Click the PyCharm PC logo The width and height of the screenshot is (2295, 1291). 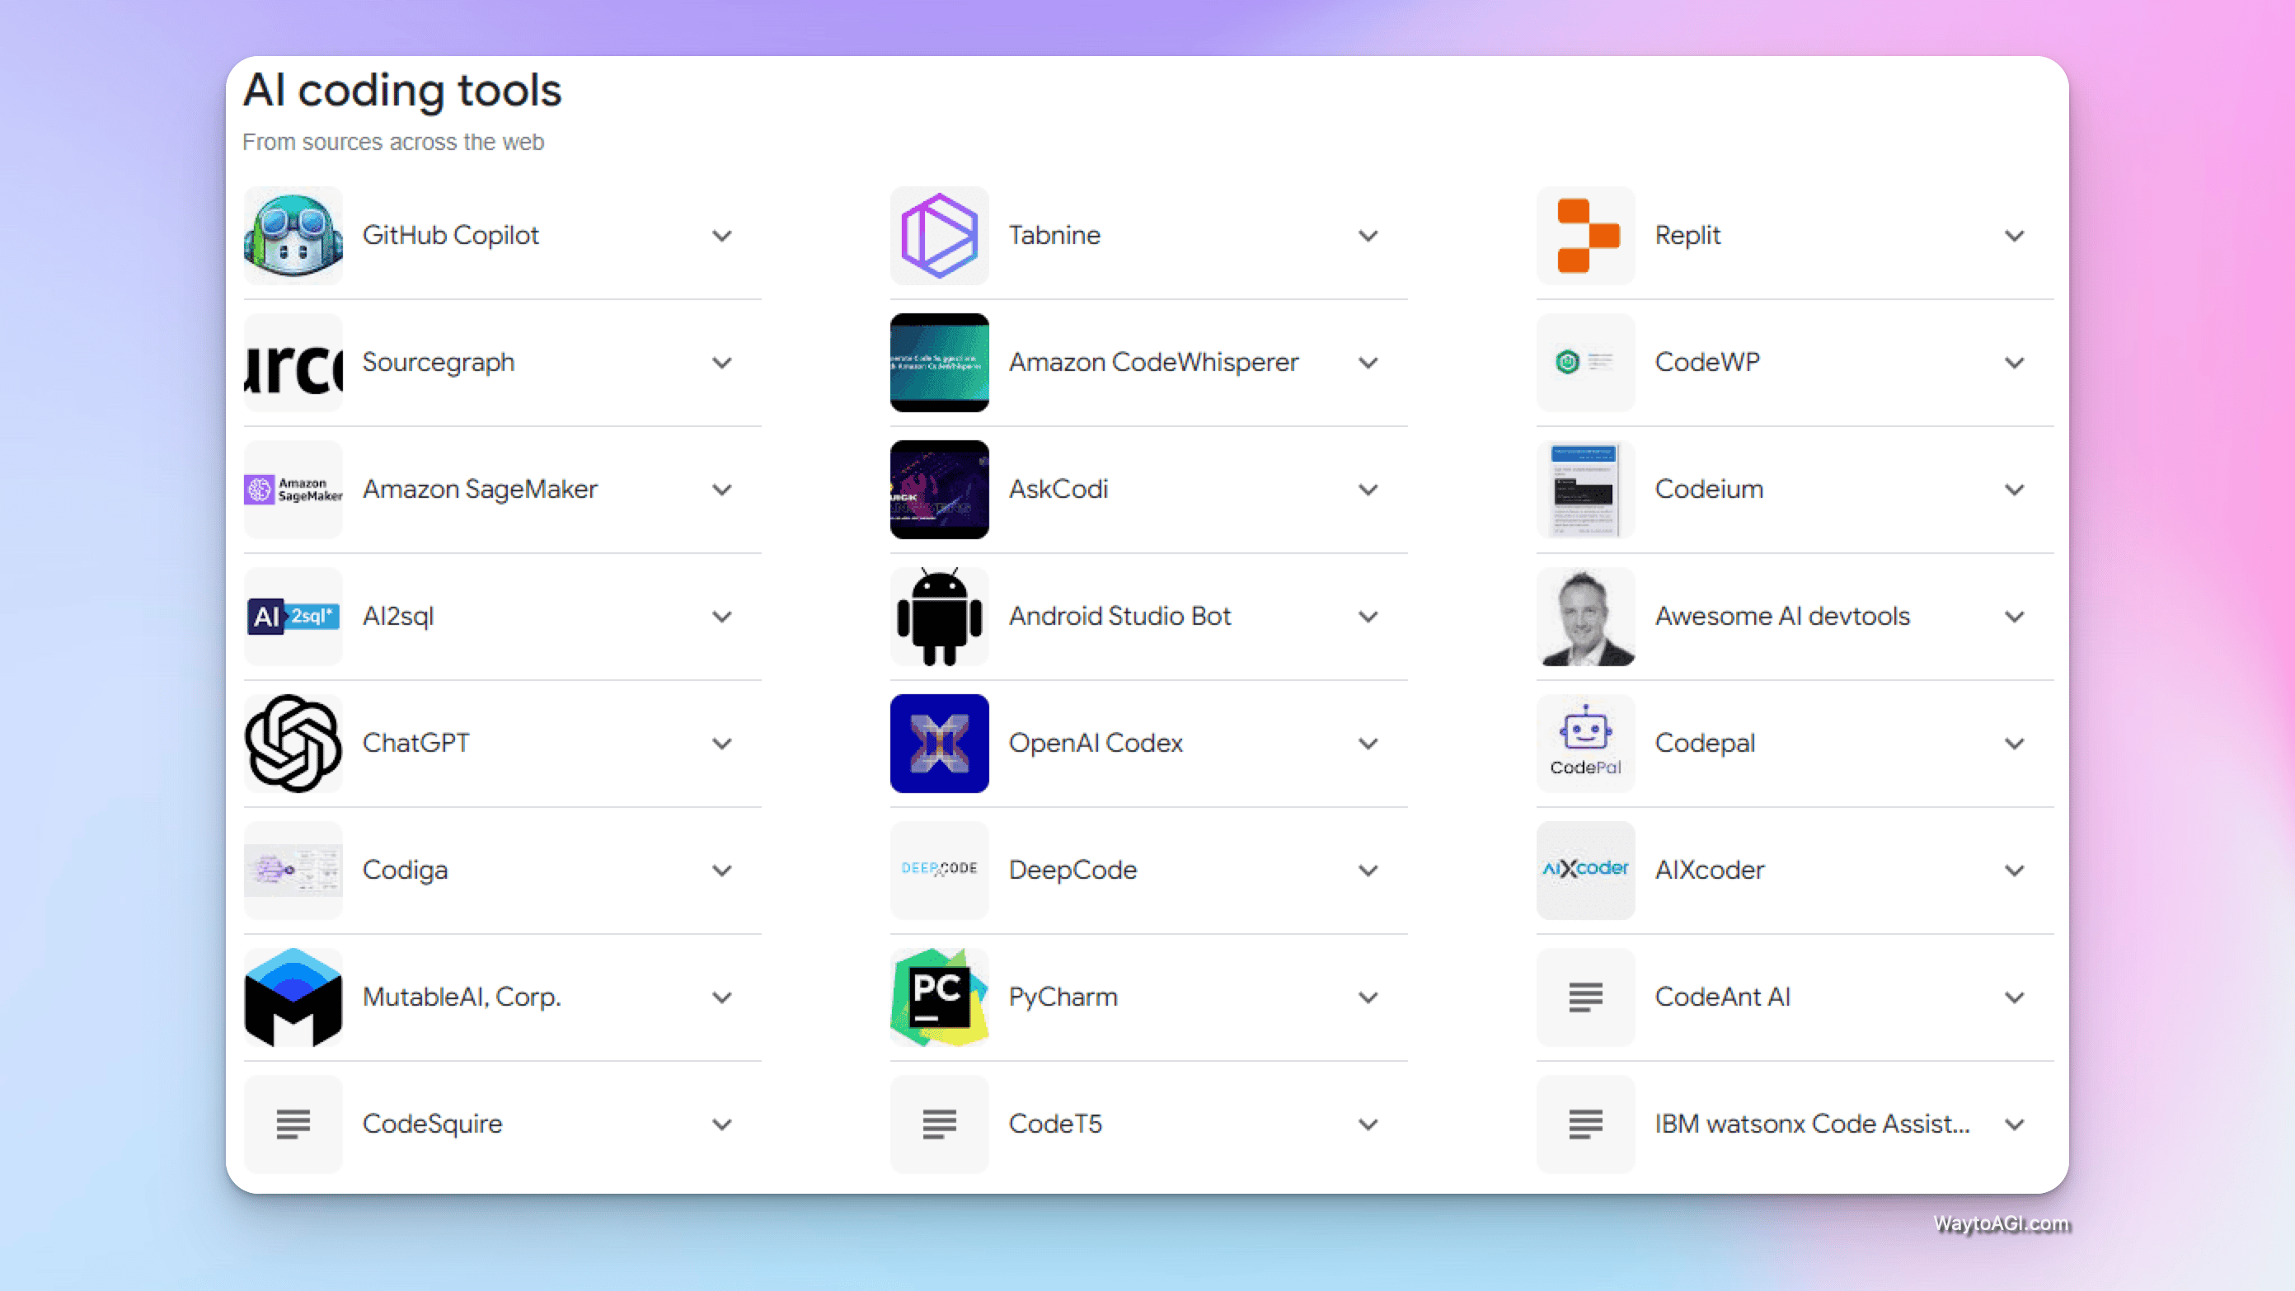(939, 997)
